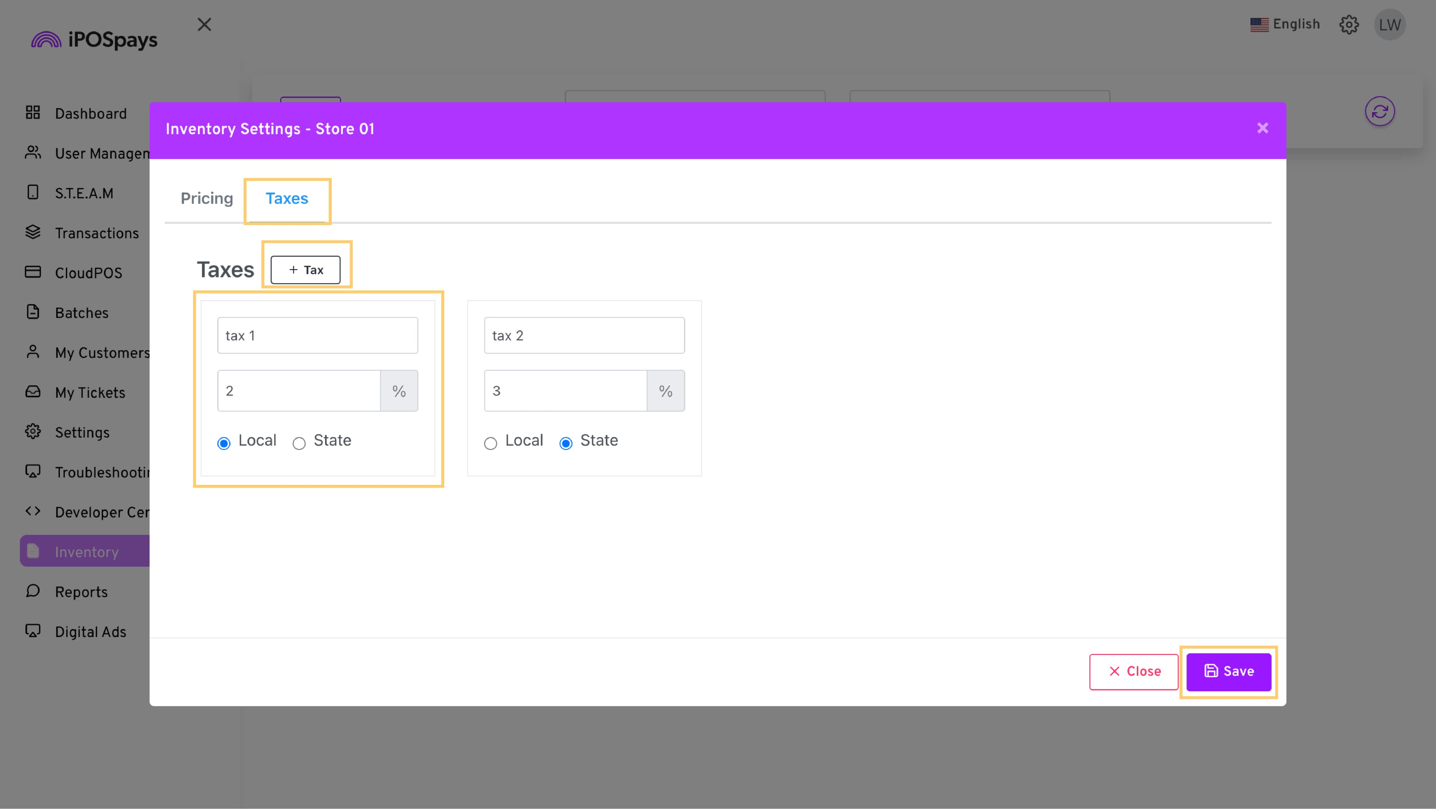Click the refresh icon at top right
Viewport: 1436px width, 809px height.
point(1379,111)
